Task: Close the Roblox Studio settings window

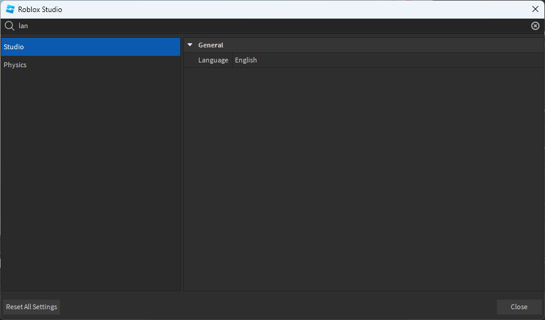Action: (535, 10)
